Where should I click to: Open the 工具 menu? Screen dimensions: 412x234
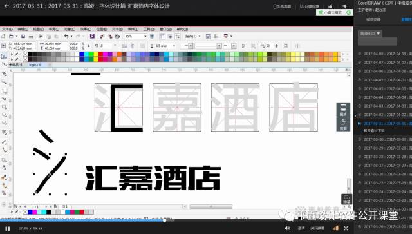[149, 29]
